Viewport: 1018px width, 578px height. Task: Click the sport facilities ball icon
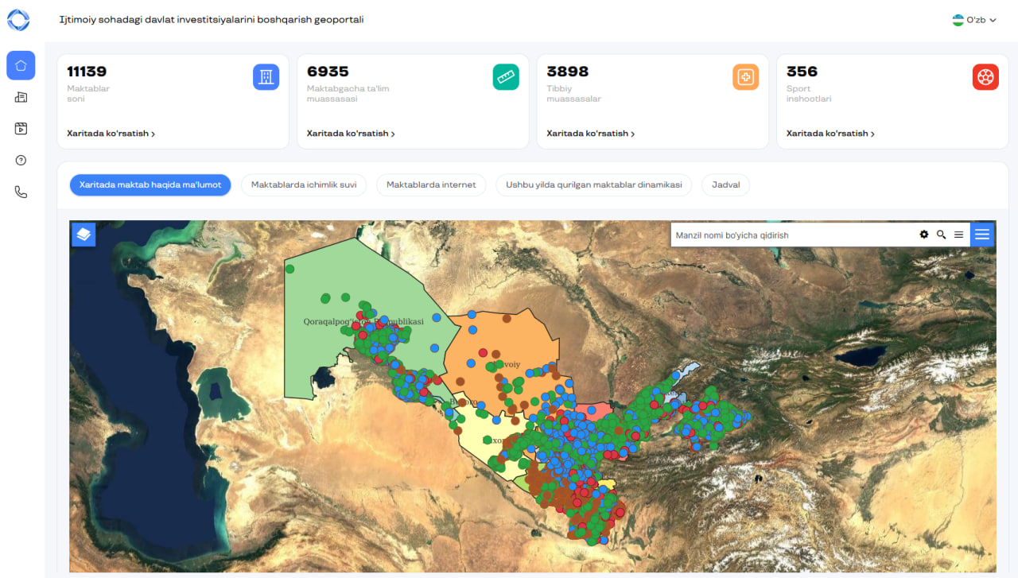[x=985, y=77]
